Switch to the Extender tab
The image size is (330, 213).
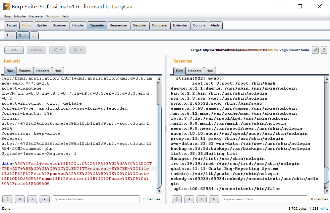pos(180,25)
